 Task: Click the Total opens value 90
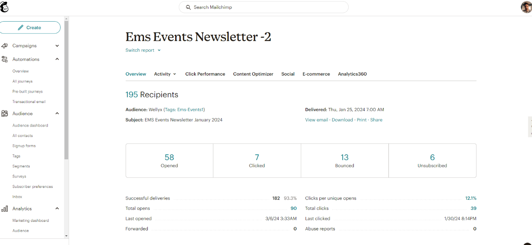click(294, 208)
